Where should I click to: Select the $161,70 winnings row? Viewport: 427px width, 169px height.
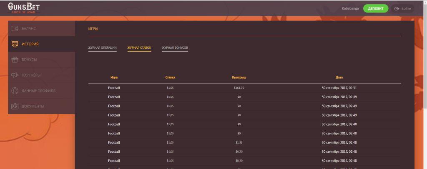(239, 88)
